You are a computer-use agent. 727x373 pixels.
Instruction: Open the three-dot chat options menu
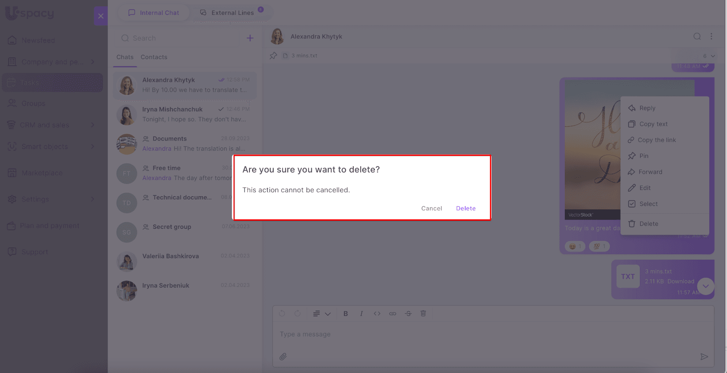click(x=712, y=36)
